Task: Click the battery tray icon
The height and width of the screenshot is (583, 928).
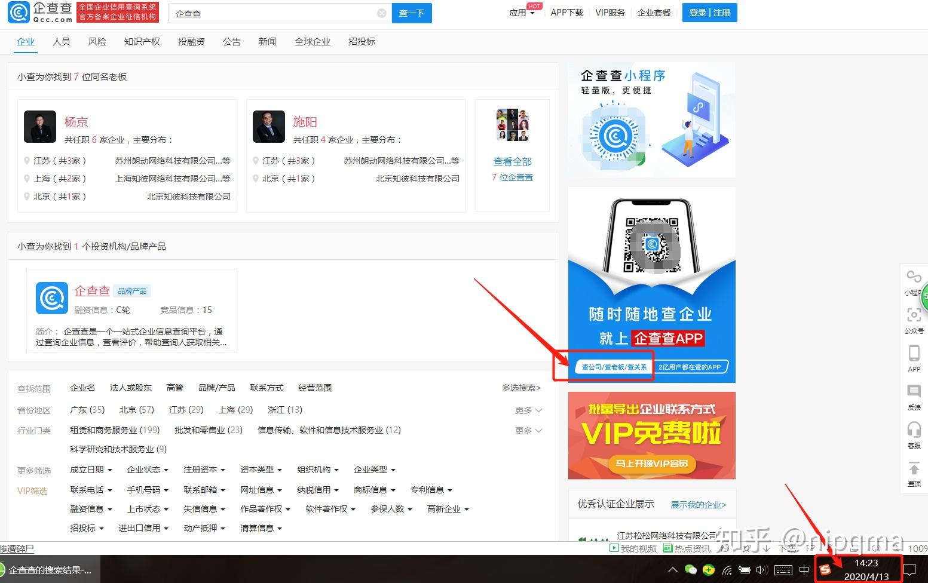Action: point(744,569)
